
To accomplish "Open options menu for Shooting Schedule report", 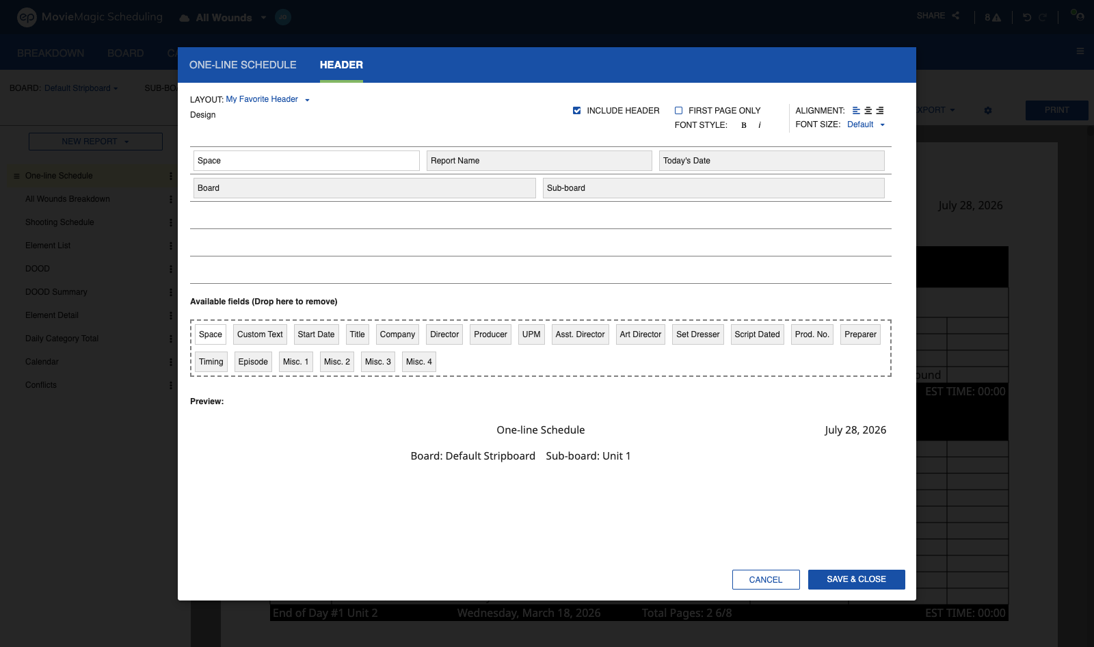I will (x=171, y=222).
